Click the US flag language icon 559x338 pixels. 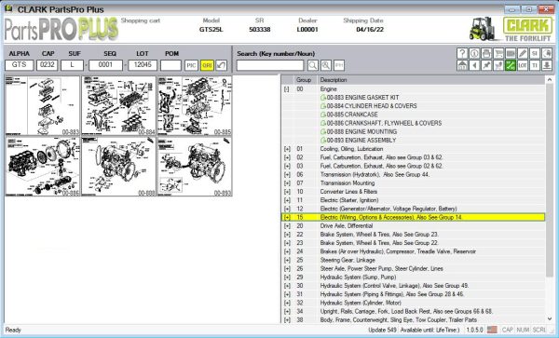[492, 331]
